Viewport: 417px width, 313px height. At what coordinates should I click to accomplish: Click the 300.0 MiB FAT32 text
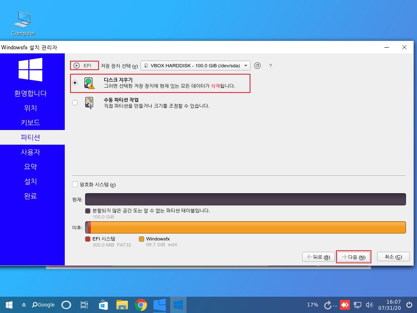pos(112,245)
